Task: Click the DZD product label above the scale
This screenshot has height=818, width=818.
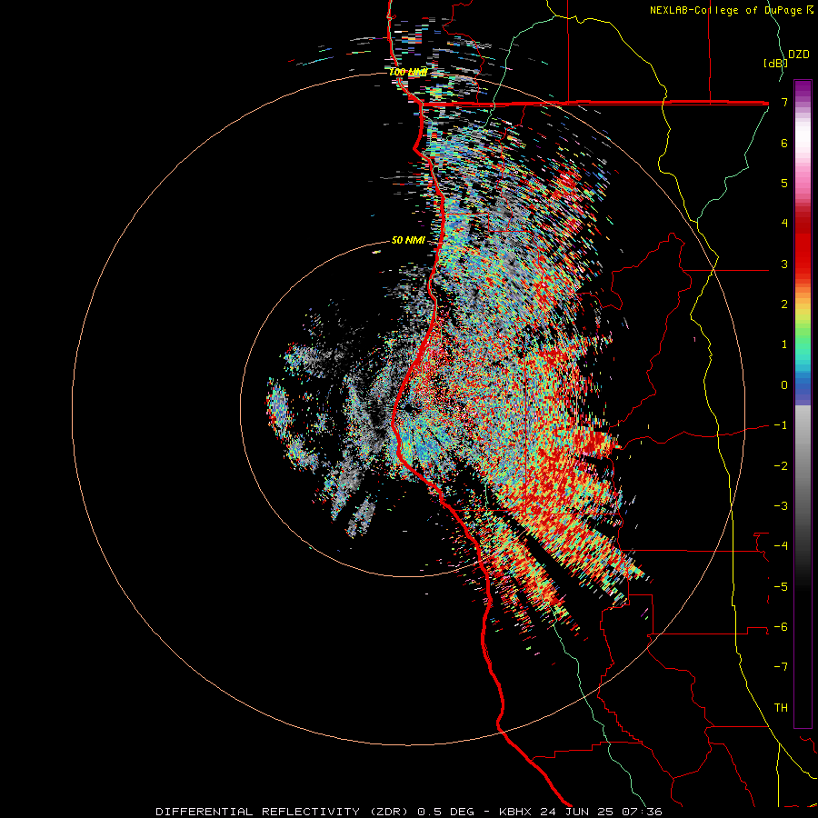Action: pos(798,55)
